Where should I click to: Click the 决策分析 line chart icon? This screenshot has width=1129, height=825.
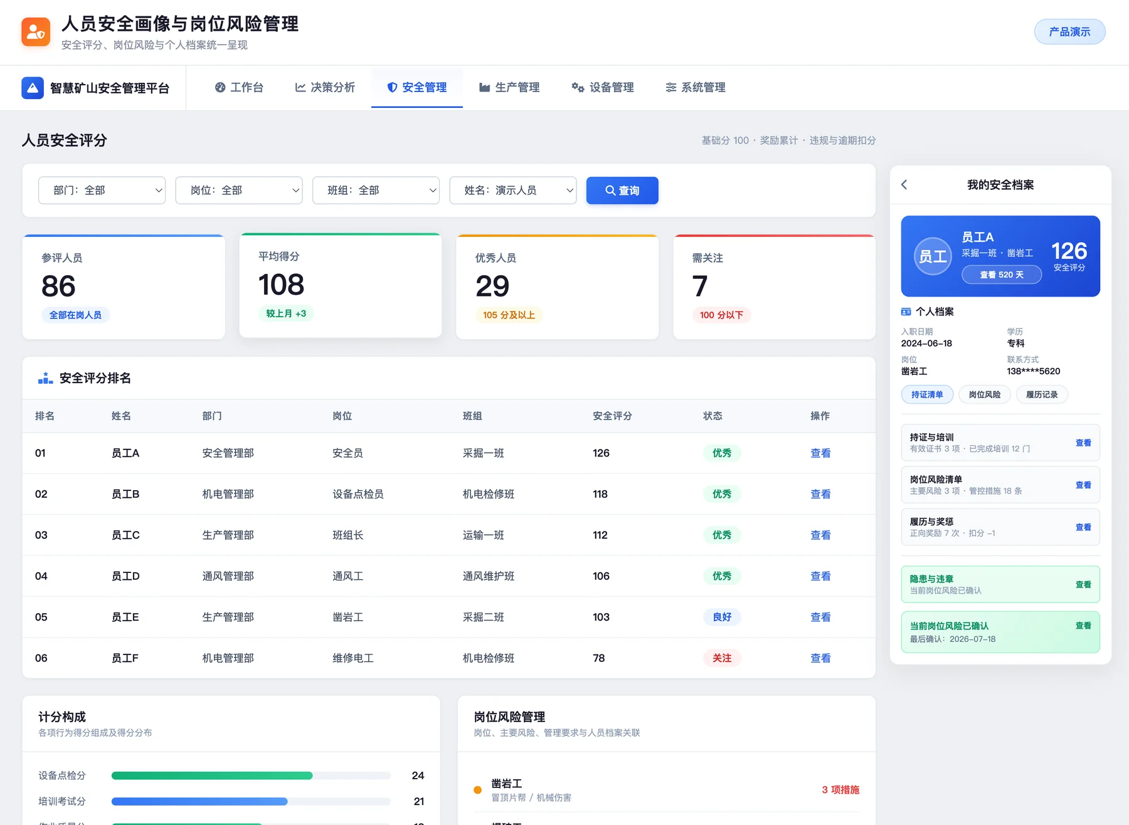point(300,88)
